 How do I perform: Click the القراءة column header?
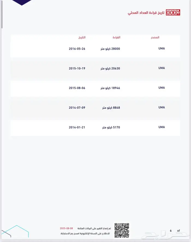point(117,37)
